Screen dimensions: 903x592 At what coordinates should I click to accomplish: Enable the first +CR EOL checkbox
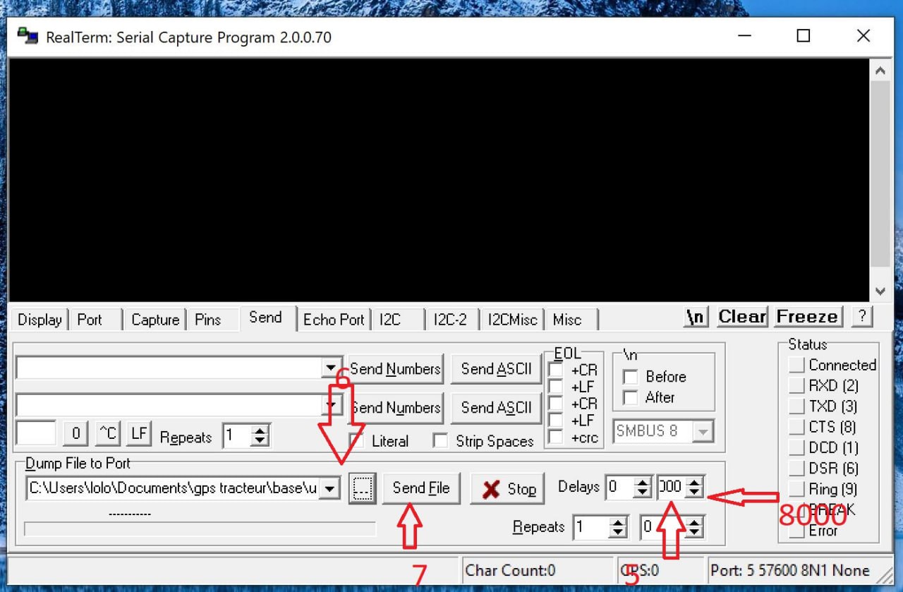(556, 369)
